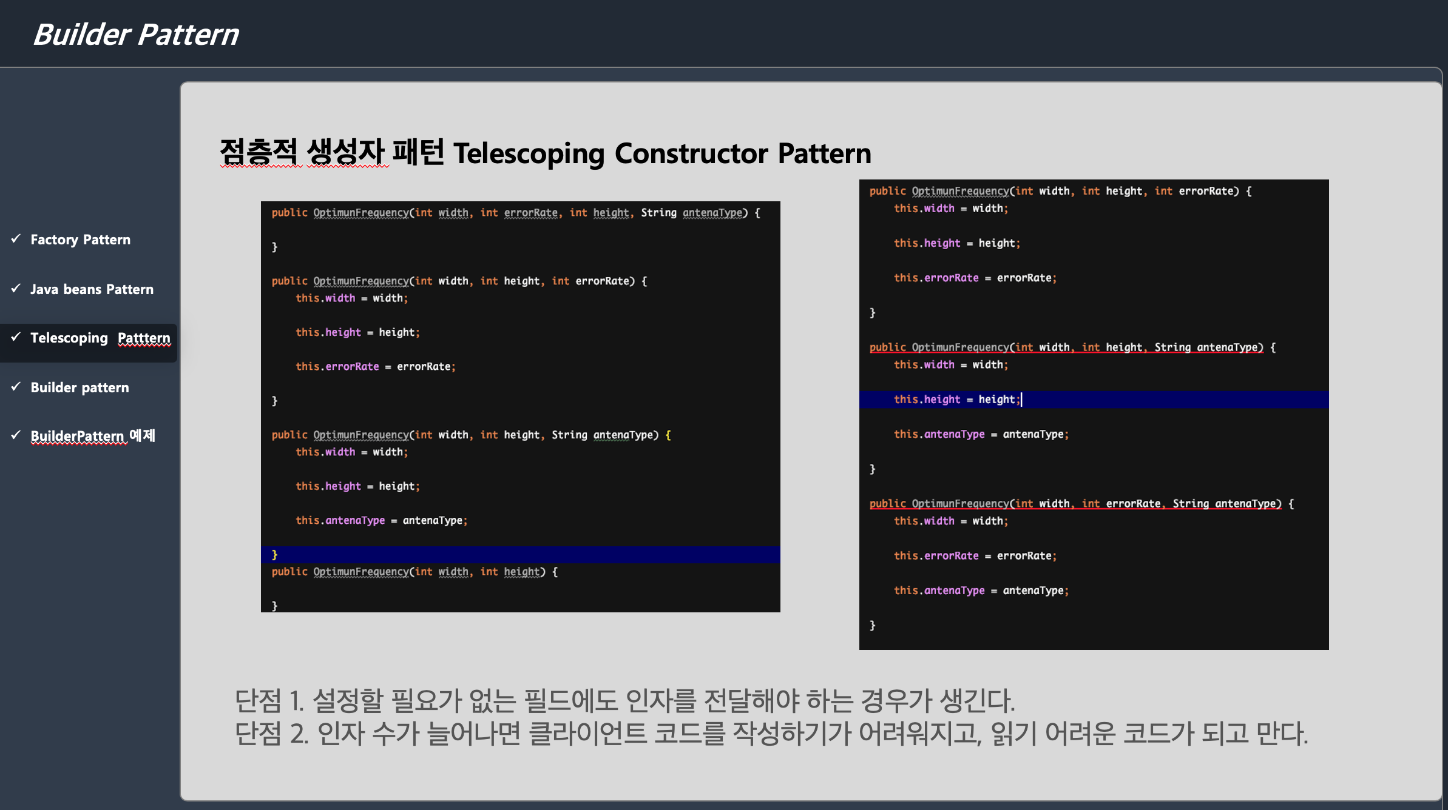Click the four-parameter OptimunFrequency constructor in left code
This screenshot has height=810, width=1448.
pyautogui.click(x=515, y=213)
